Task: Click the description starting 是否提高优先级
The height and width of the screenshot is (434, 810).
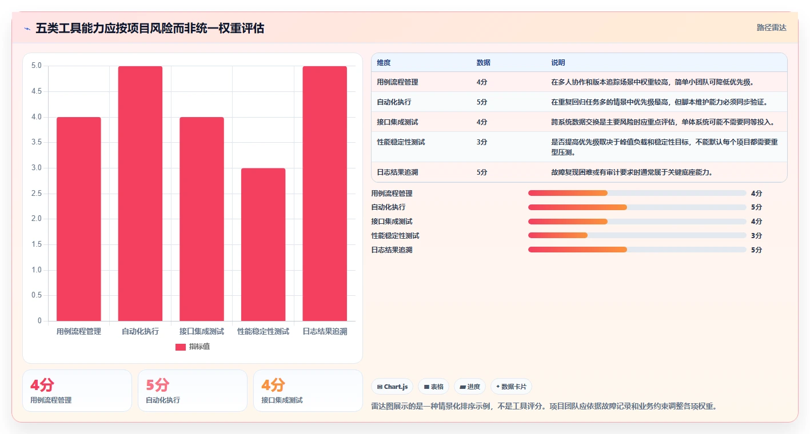Action: click(665, 147)
